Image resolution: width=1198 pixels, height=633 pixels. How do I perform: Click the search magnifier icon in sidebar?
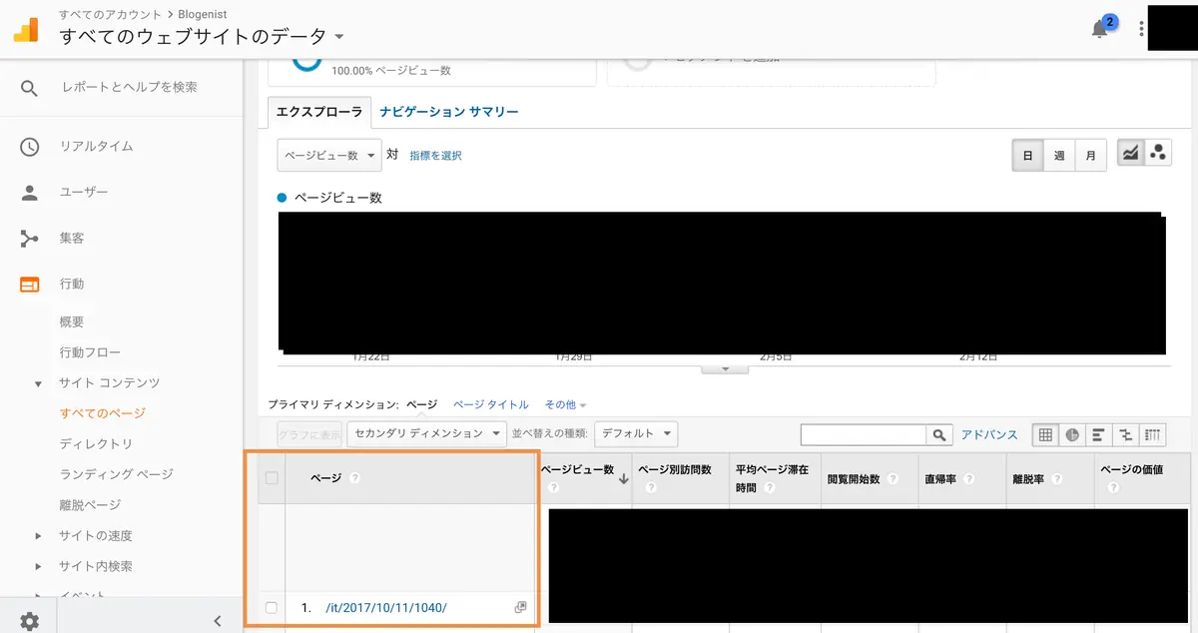(x=29, y=88)
